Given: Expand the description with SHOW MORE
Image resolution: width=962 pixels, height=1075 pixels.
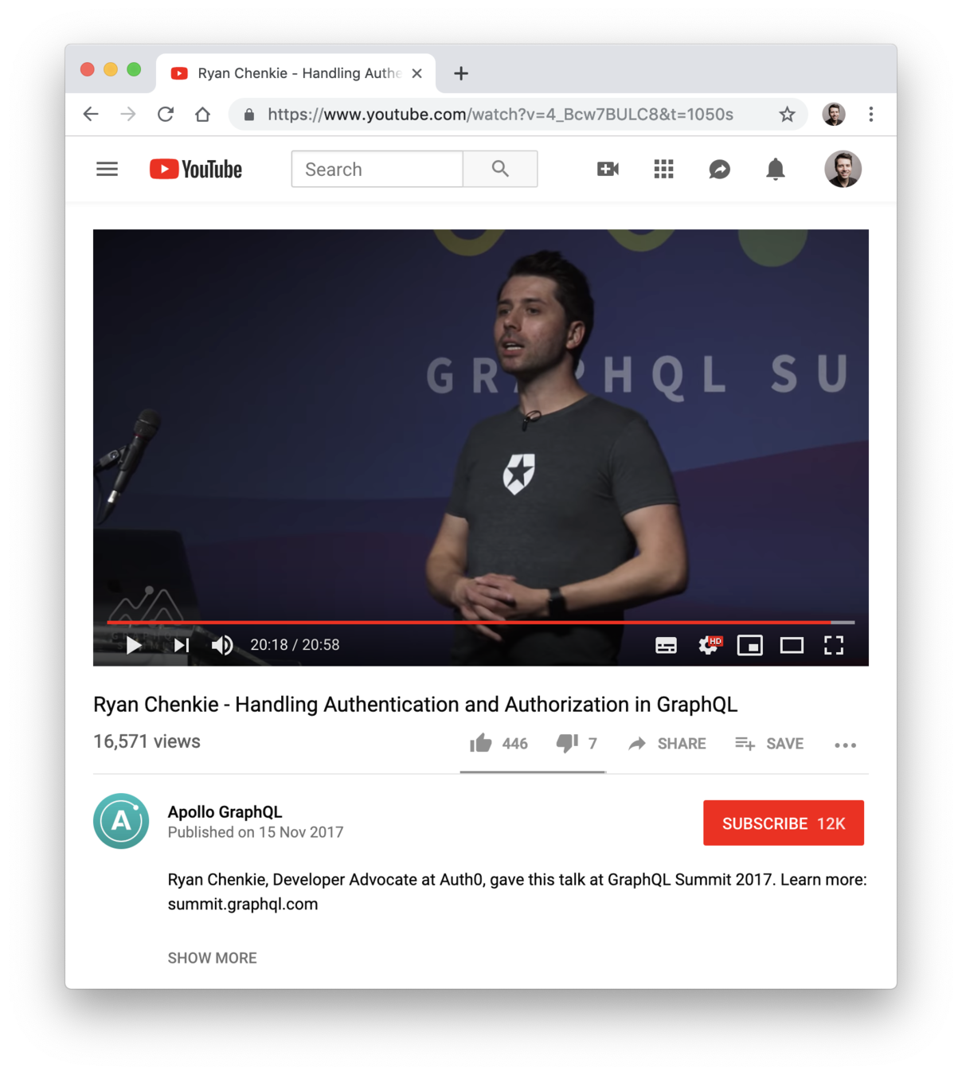Looking at the screenshot, I should coord(212,958).
